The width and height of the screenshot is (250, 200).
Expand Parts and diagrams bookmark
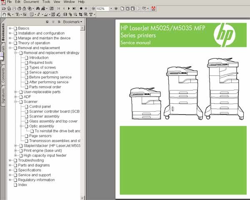[x=10, y=165]
